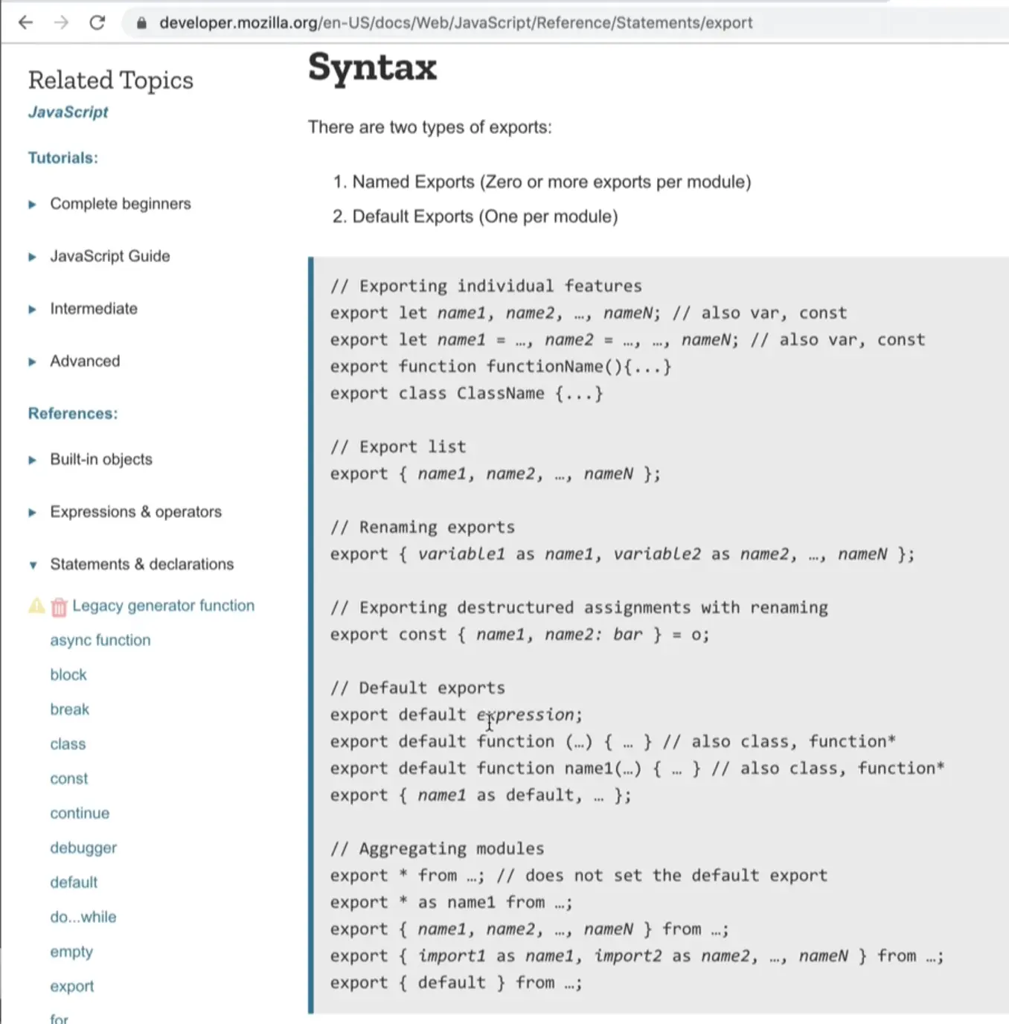Click the browser back arrow

[26, 22]
